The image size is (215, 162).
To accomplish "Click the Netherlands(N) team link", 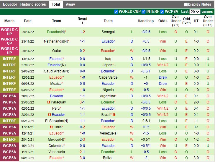I will [56, 41].
